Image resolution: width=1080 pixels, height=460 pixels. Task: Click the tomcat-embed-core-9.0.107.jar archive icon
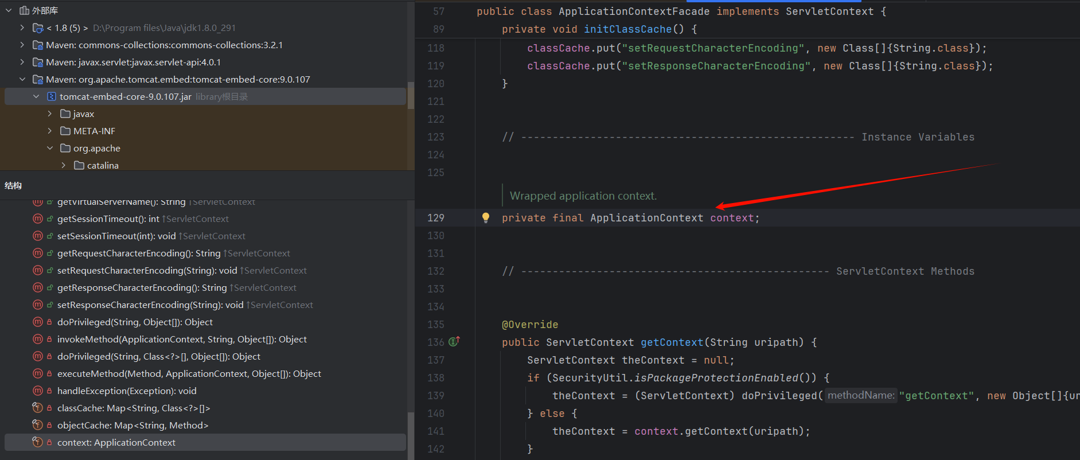(x=52, y=96)
